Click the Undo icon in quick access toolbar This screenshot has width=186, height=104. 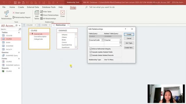click(x=4, y=3)
